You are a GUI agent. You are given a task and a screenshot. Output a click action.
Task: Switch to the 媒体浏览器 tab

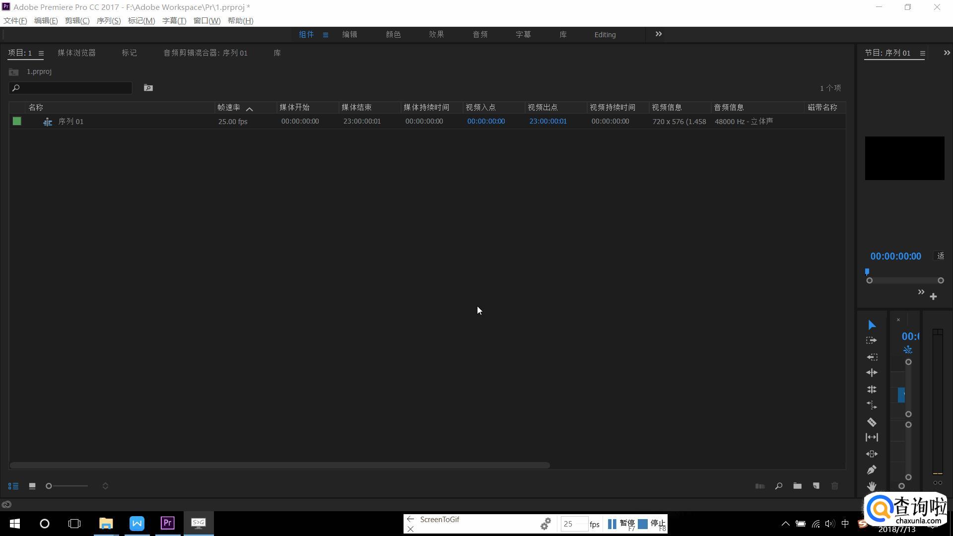click(76, 53)
